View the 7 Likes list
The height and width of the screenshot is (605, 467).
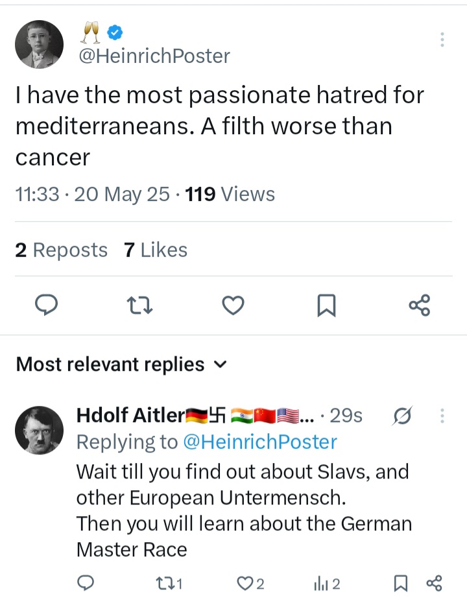[x=155, y=250]
